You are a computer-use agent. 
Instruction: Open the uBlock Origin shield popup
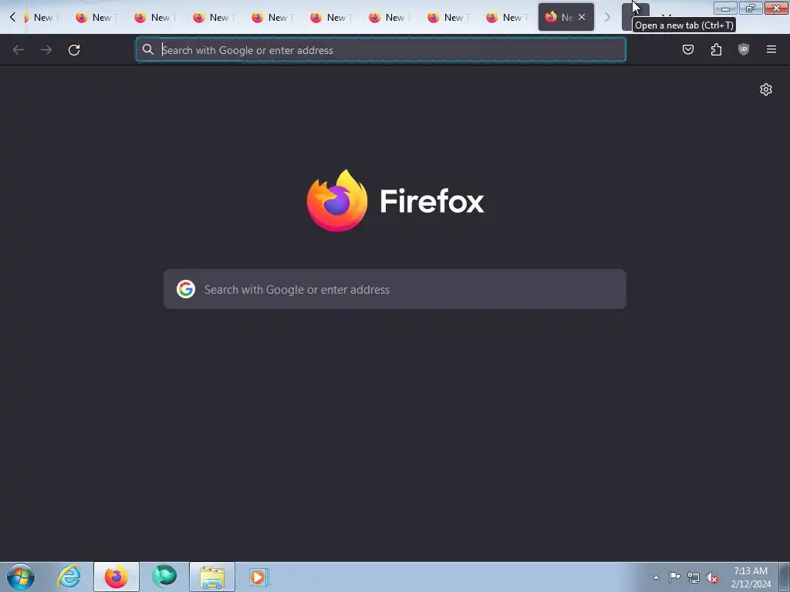(x=744, y=49)
